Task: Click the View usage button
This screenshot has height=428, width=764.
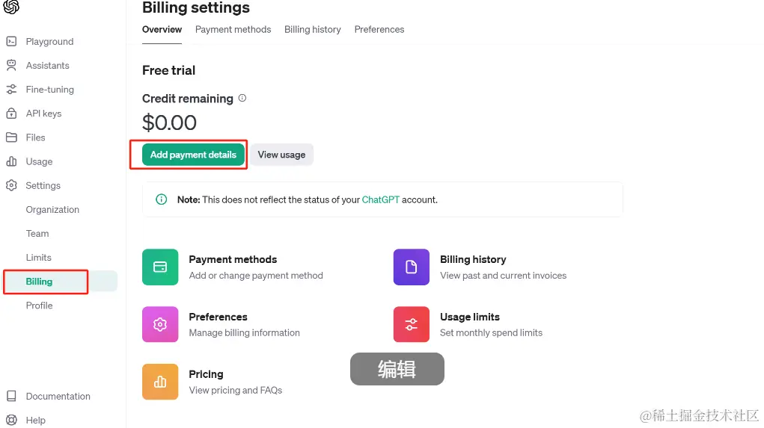Action: point(281,155)
